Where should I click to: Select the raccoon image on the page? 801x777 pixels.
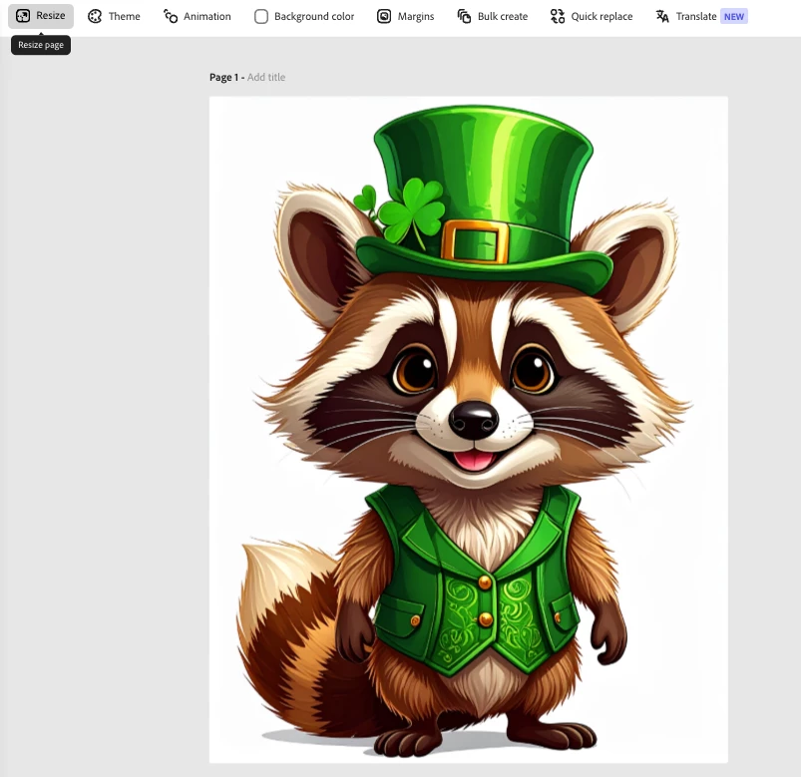469,430
